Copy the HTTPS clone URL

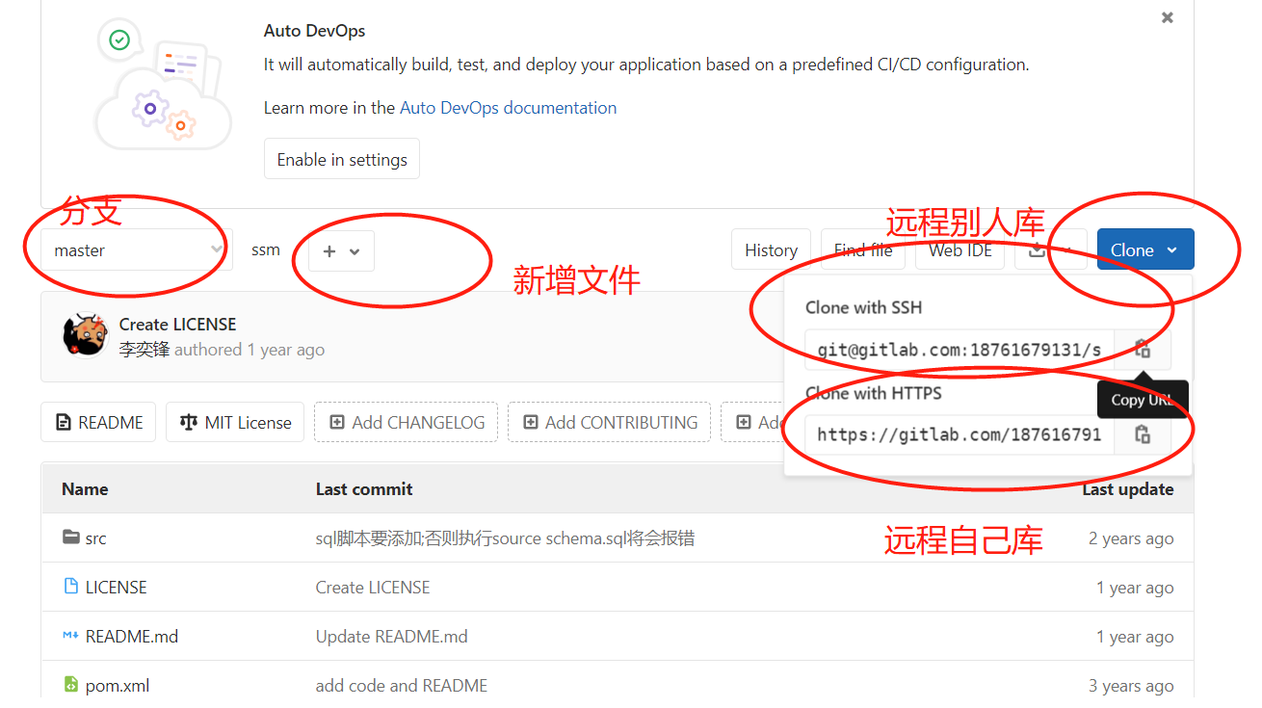point(1143,434)
